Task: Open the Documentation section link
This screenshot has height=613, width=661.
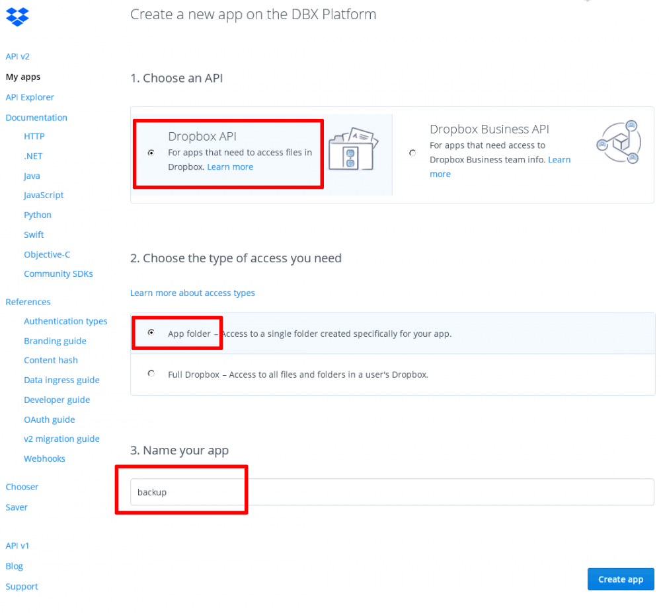Action: [x=36, y=118]
